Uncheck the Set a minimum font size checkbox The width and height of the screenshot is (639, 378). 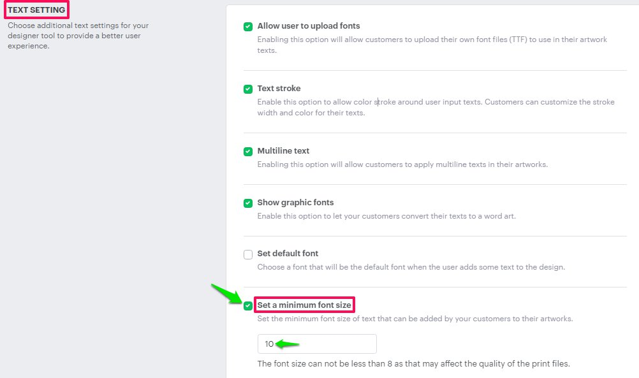point(248,305)
